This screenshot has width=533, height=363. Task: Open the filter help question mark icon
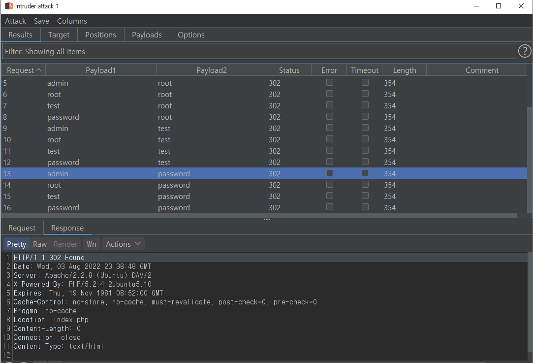[x=525, y=51]
